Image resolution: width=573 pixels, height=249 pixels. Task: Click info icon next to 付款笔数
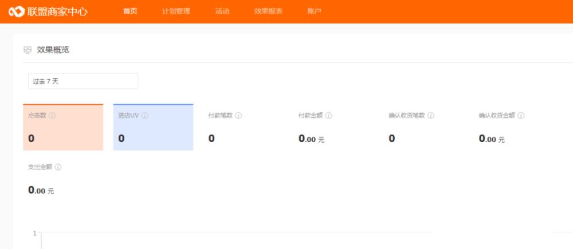point(238,116)
